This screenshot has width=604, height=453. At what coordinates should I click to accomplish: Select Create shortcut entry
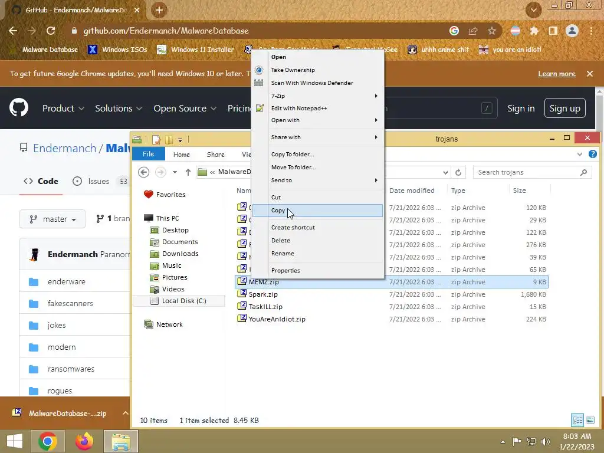[317, 227]
